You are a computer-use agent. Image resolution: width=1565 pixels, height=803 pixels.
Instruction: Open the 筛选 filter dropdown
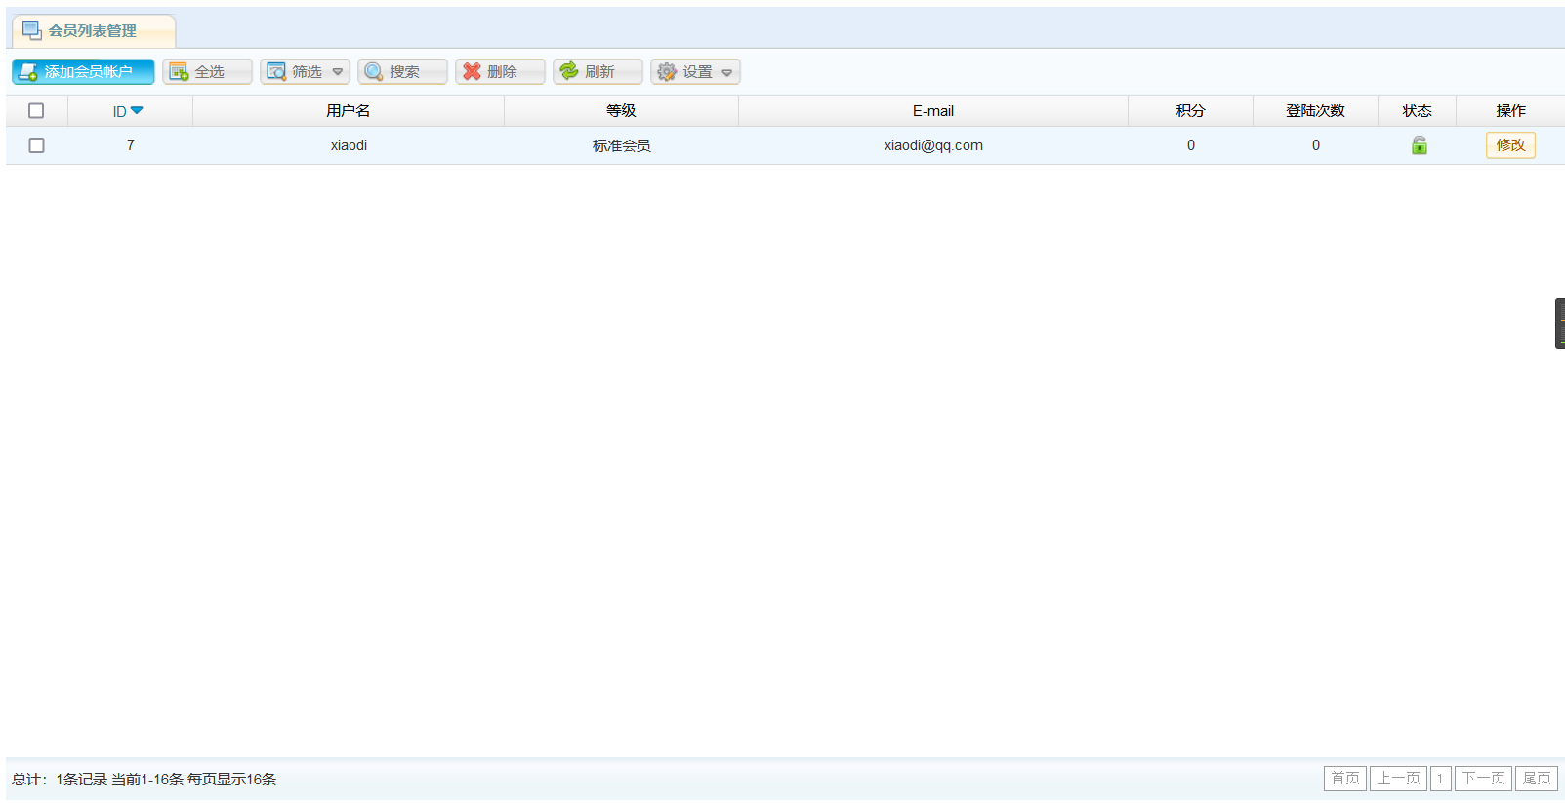coord(305,72)
